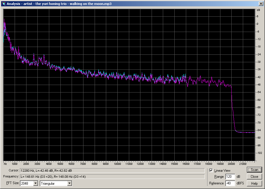Close the window using the title bar X

tap(261, 3)
